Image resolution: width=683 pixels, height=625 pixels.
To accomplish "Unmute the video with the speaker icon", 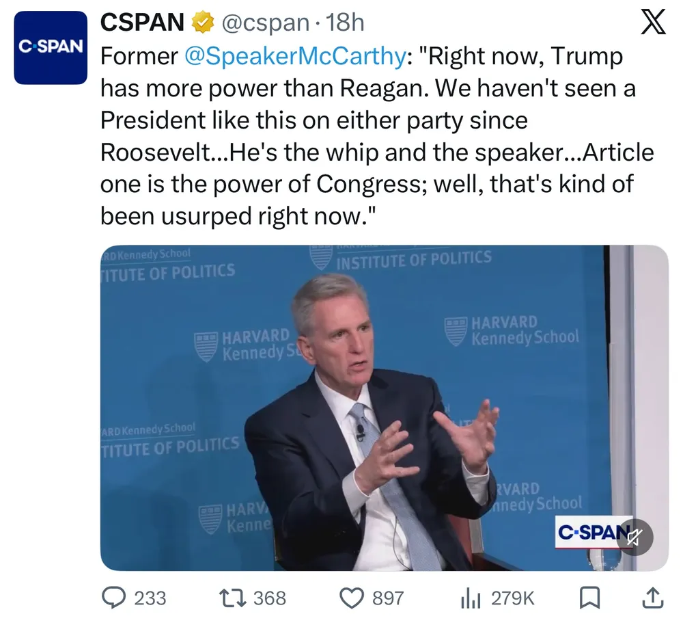I will pos(634,537).
